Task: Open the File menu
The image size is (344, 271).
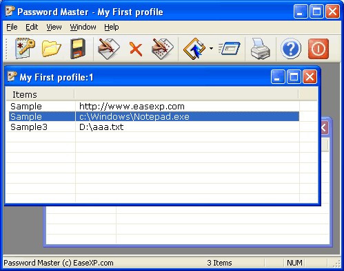Action: pyautogui.click(x=12, y=27)
